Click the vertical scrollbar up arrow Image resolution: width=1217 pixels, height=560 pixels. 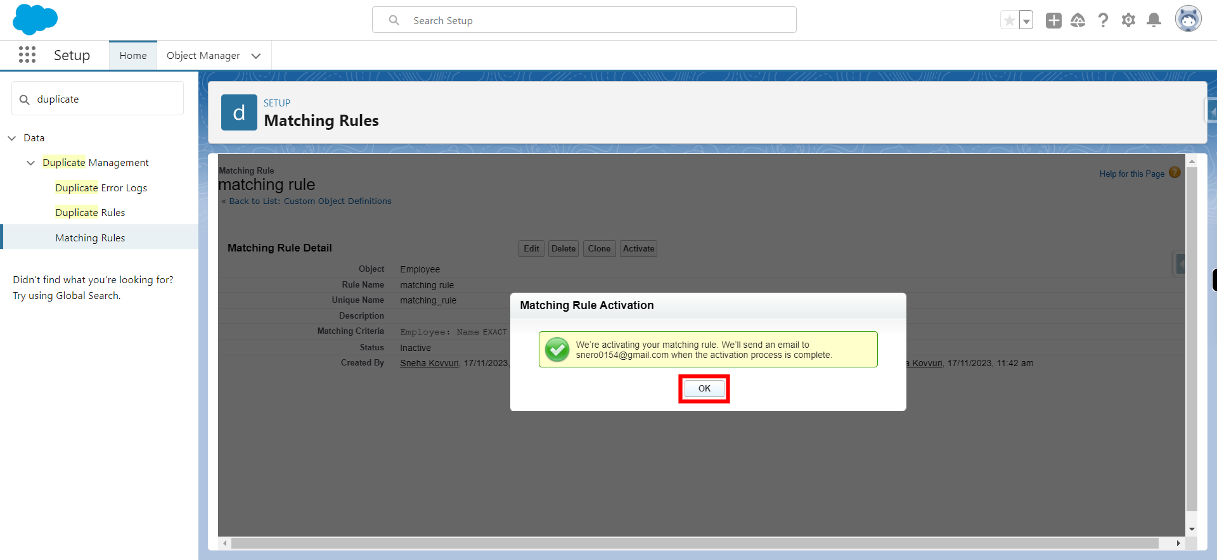pos(1192,162)
